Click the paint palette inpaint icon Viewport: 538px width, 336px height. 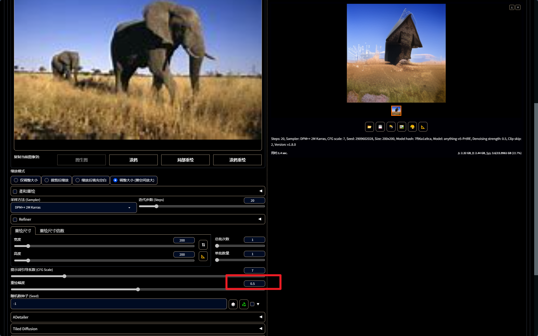(x=412, y=127)
